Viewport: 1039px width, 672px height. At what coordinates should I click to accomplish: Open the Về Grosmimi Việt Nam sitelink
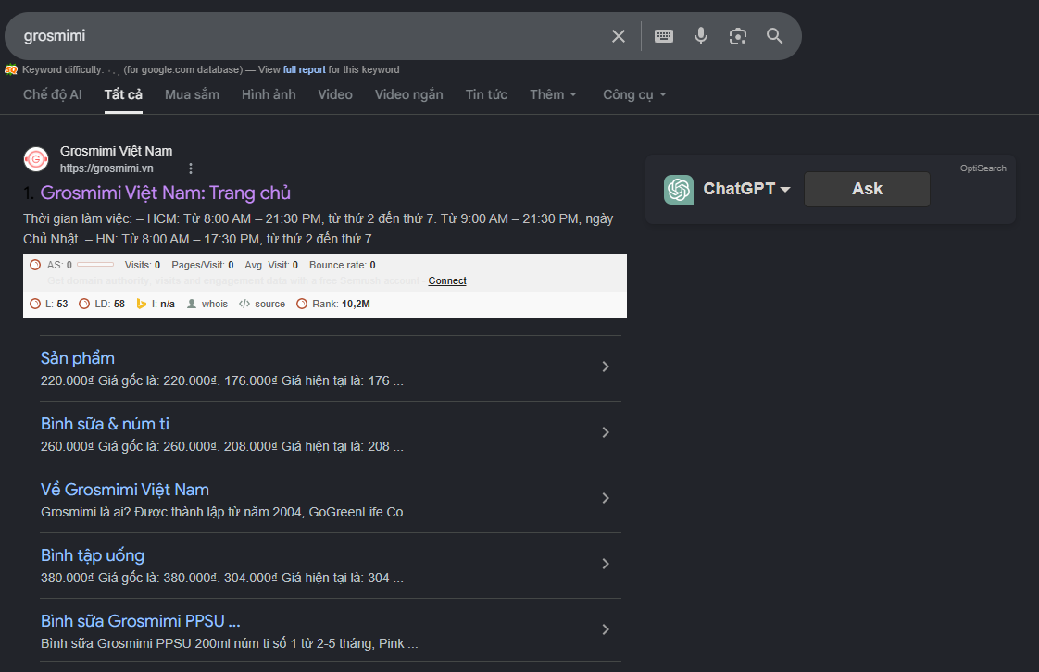pos(125,490)
